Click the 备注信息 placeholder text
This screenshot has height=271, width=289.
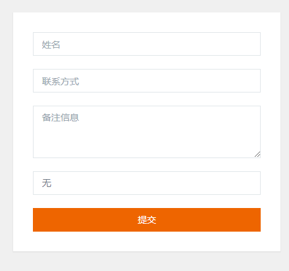[x=61, y=117]
